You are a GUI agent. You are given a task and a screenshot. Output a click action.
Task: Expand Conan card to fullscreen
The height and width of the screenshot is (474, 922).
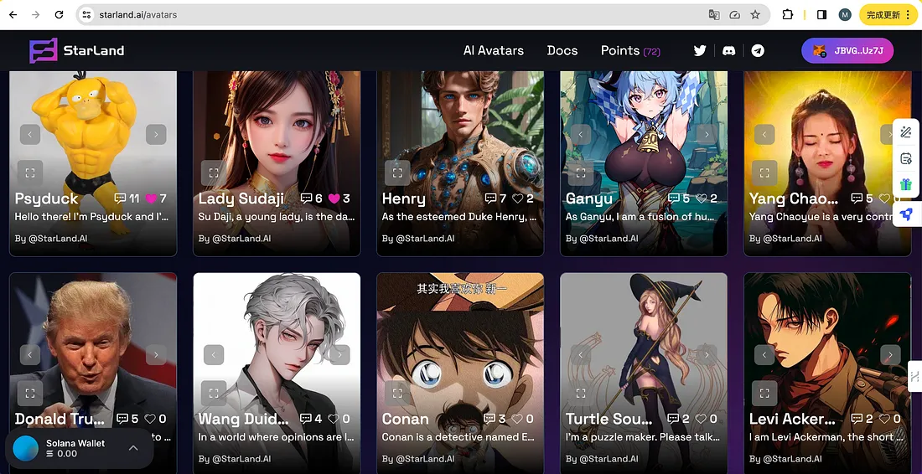tap(397, 393)
